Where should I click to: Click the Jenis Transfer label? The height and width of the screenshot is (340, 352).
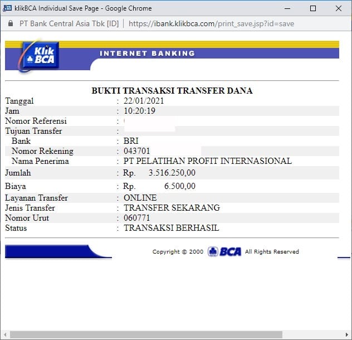coord(30,208)
